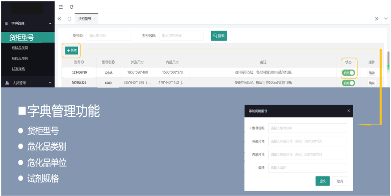
Task: Click 编辑 for row 123456789
Action: coord(372,73)
